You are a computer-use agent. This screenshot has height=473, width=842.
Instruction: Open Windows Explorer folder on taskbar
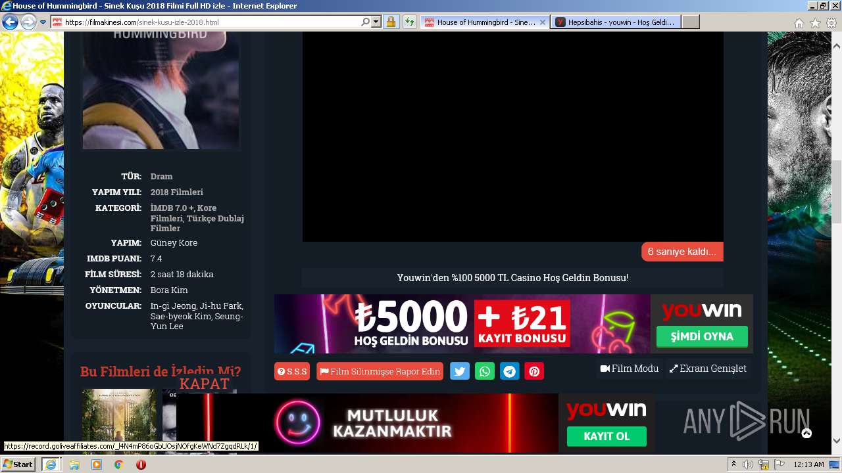[x=74, y=464]
